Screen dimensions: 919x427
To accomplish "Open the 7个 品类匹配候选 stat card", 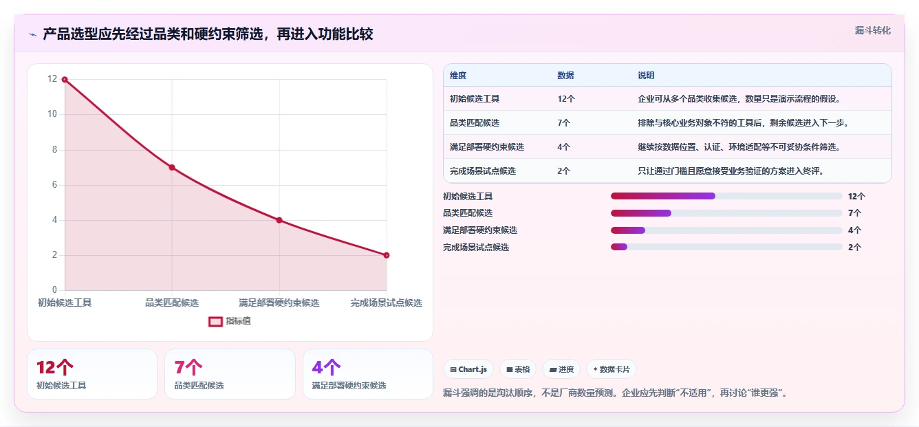I will pyautogui.click(x=230, y=374).
